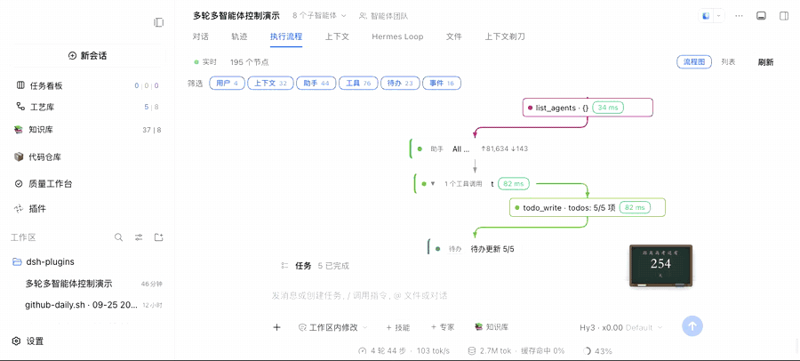Click the blue theme icon button
The image size is (800, 361).
coord(706,16)
